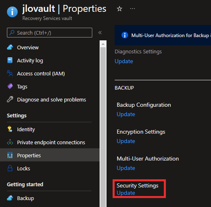Collapse the sidebar with double chevron
This screenshot has height=207, width=211.
pyautogui.click(x=100, y=33)
